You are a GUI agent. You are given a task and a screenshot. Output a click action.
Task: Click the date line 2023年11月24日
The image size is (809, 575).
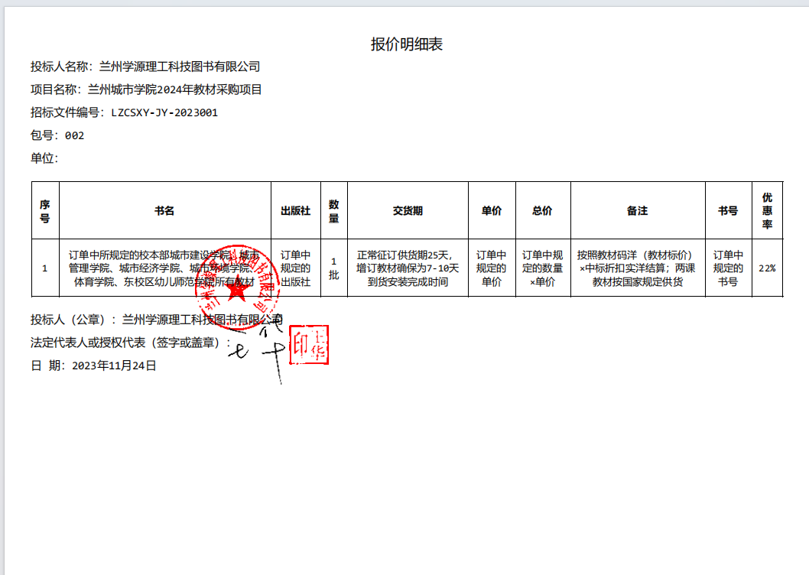[x=93, y=365]
